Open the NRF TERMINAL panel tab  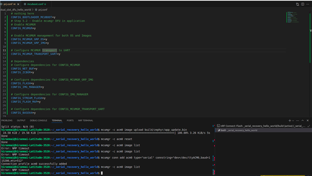[x=86, y=120]
